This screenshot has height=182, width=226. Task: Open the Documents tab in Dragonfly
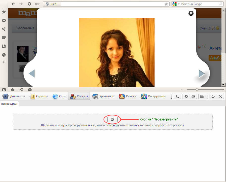pos(14,96)
